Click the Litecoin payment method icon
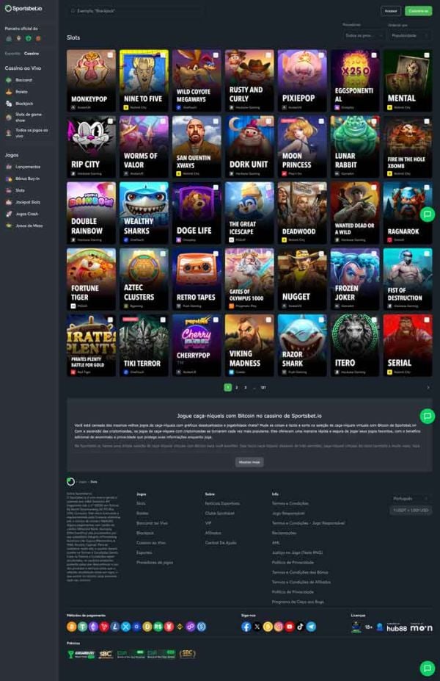The image size is (440, 681). coord(115,627)
